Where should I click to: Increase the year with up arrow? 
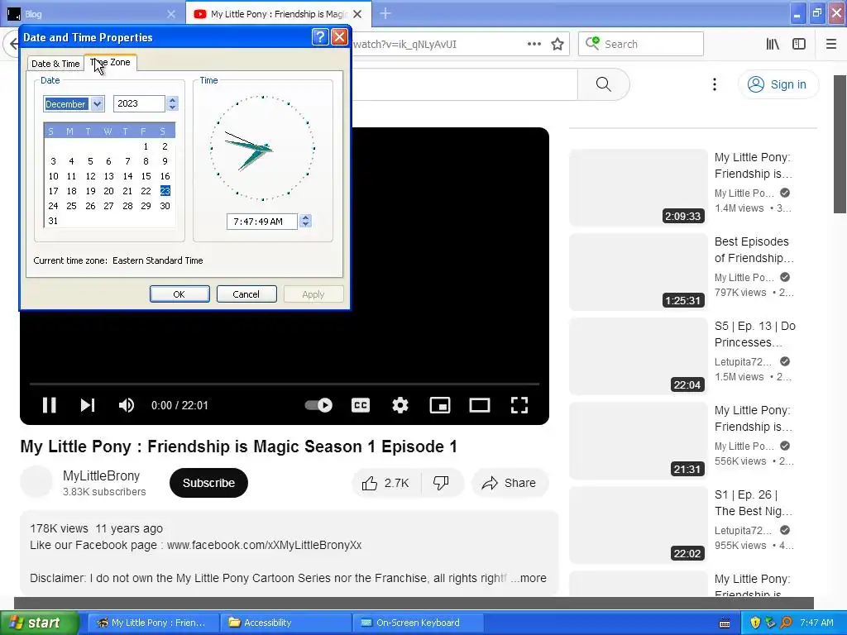pyautogui.click(x=172, y=100)
